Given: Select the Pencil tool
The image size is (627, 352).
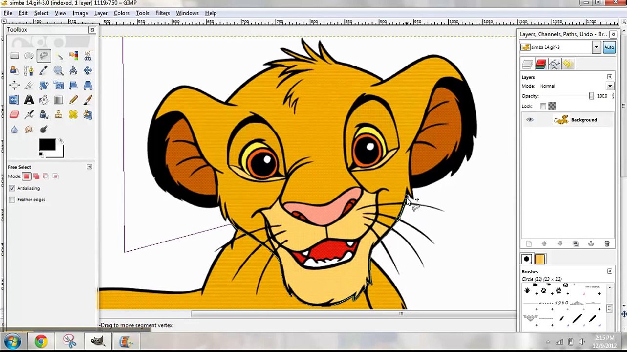Looking at the screenshot, I should [73, 100].
